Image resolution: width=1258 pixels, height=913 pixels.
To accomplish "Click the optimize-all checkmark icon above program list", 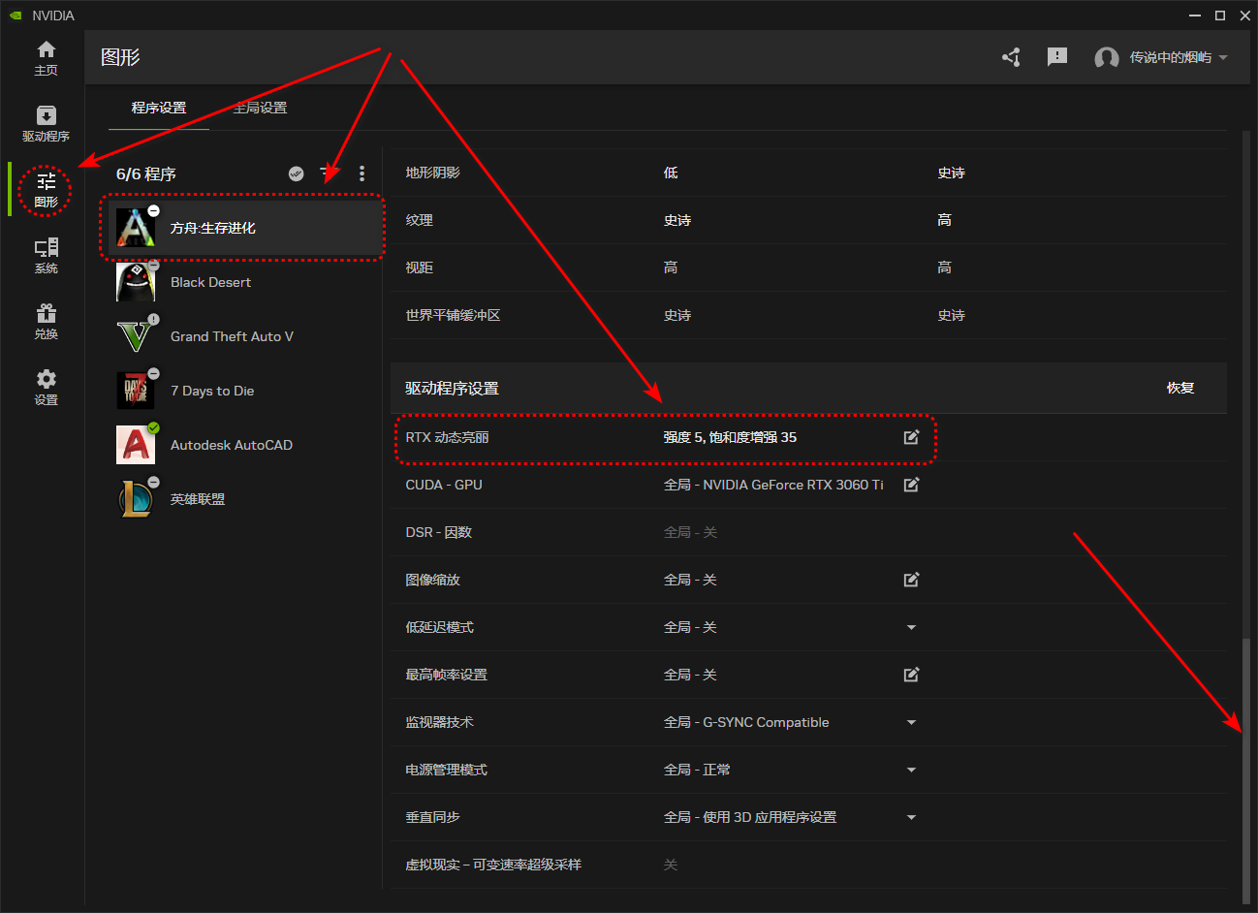I will 297,173.
